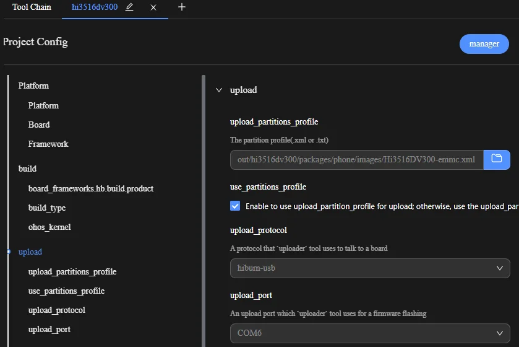The width and height of the screenshot is (519, 347).
Task: Click the 'Enable to use upload_partition_profile' label
Action: tap(382, 206)
